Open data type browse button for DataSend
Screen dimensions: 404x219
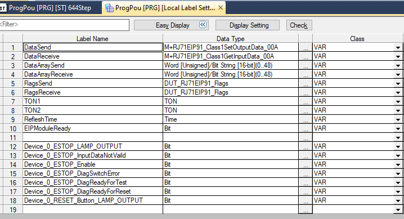[x=306, y=47]
